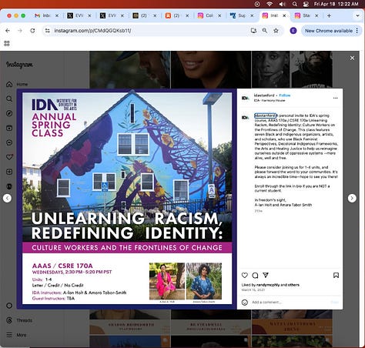The image size is (365, 348).
Task: Open the comment bubble icon
Action: tap(255, 275)
